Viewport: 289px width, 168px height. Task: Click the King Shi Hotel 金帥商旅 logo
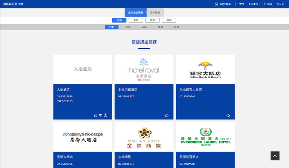click(144, 137)
